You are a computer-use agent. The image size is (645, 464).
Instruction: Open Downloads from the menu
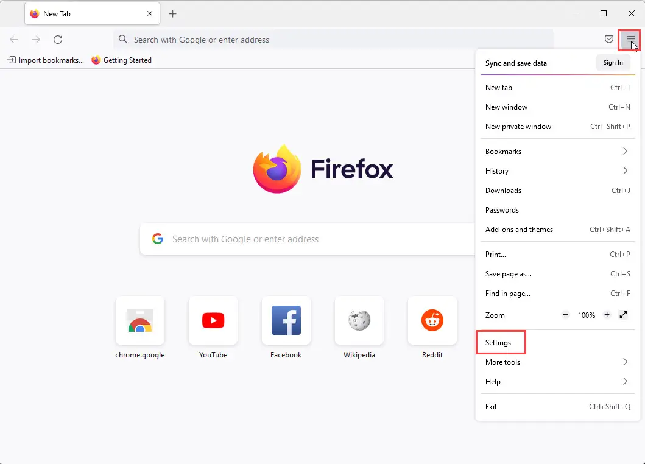[557, 191]
